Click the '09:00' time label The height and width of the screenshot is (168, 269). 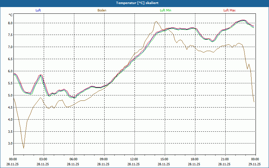coord(103,159)
